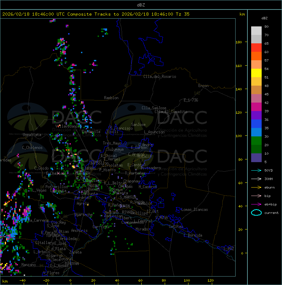This screenshot has height=285, width=282.
Task: Click the Uspallata map label
Action: pyautogui.click(x=32, y=135)
